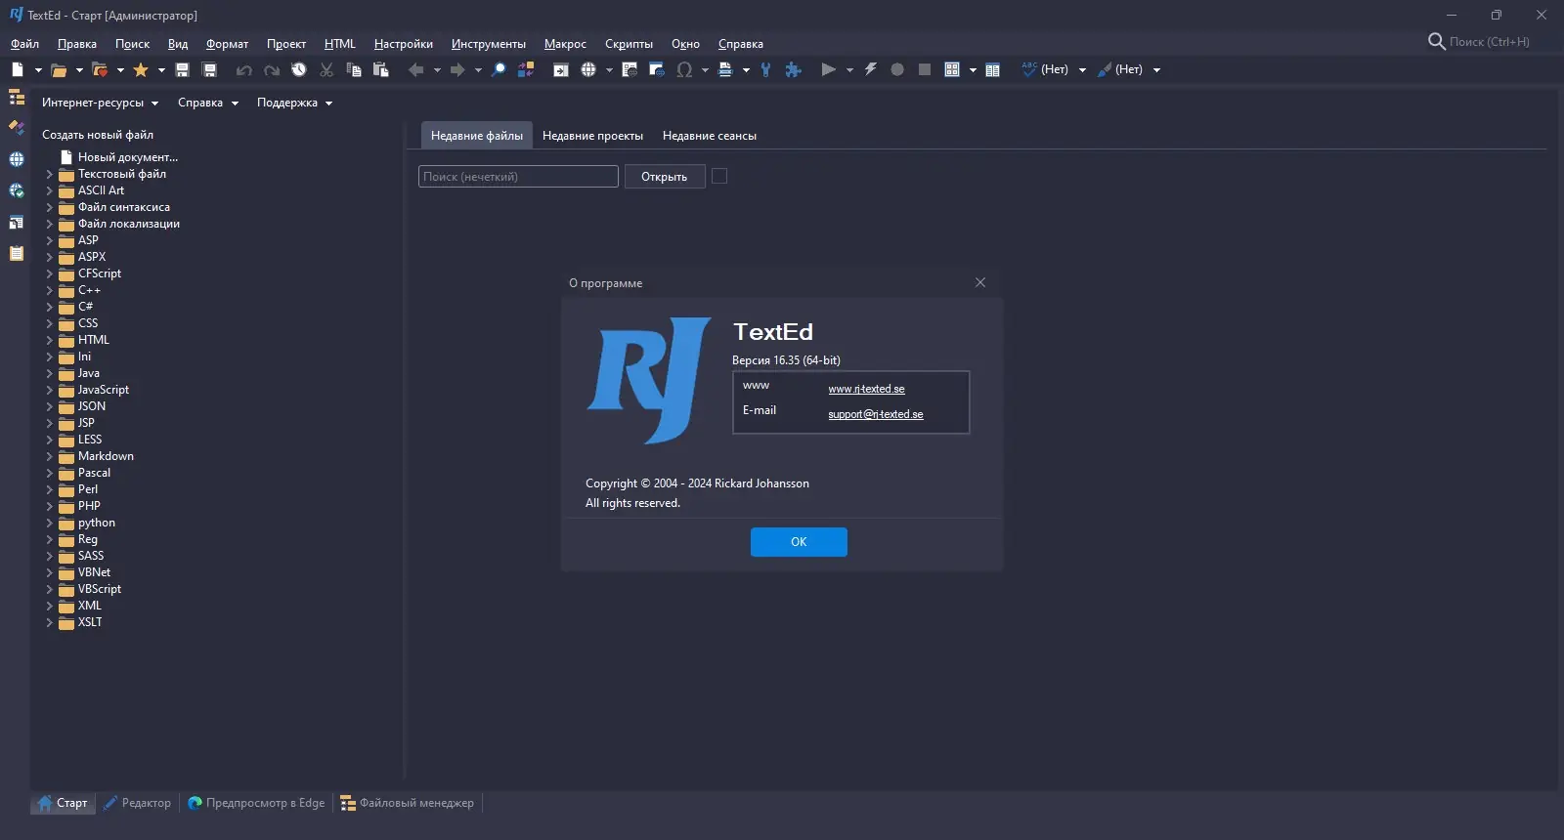Click the Omega special character icon
This screenshot has width=1564, height=840.
tap(684, 69)
